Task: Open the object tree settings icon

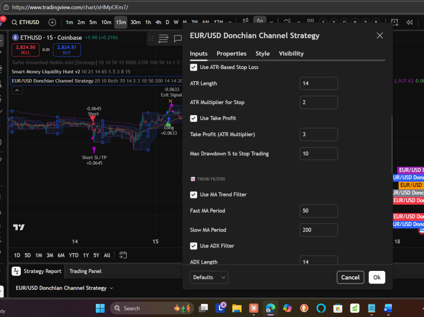Action: [x=163, y=39]
